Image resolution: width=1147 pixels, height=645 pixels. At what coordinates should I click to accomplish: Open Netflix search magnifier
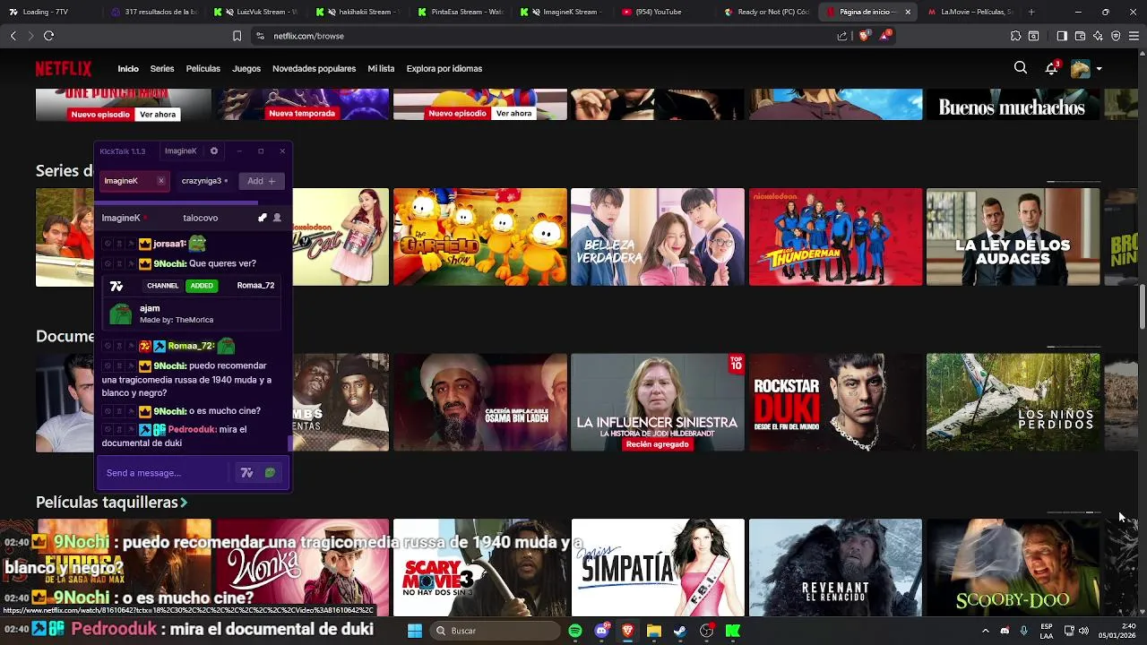[1021, 68]
